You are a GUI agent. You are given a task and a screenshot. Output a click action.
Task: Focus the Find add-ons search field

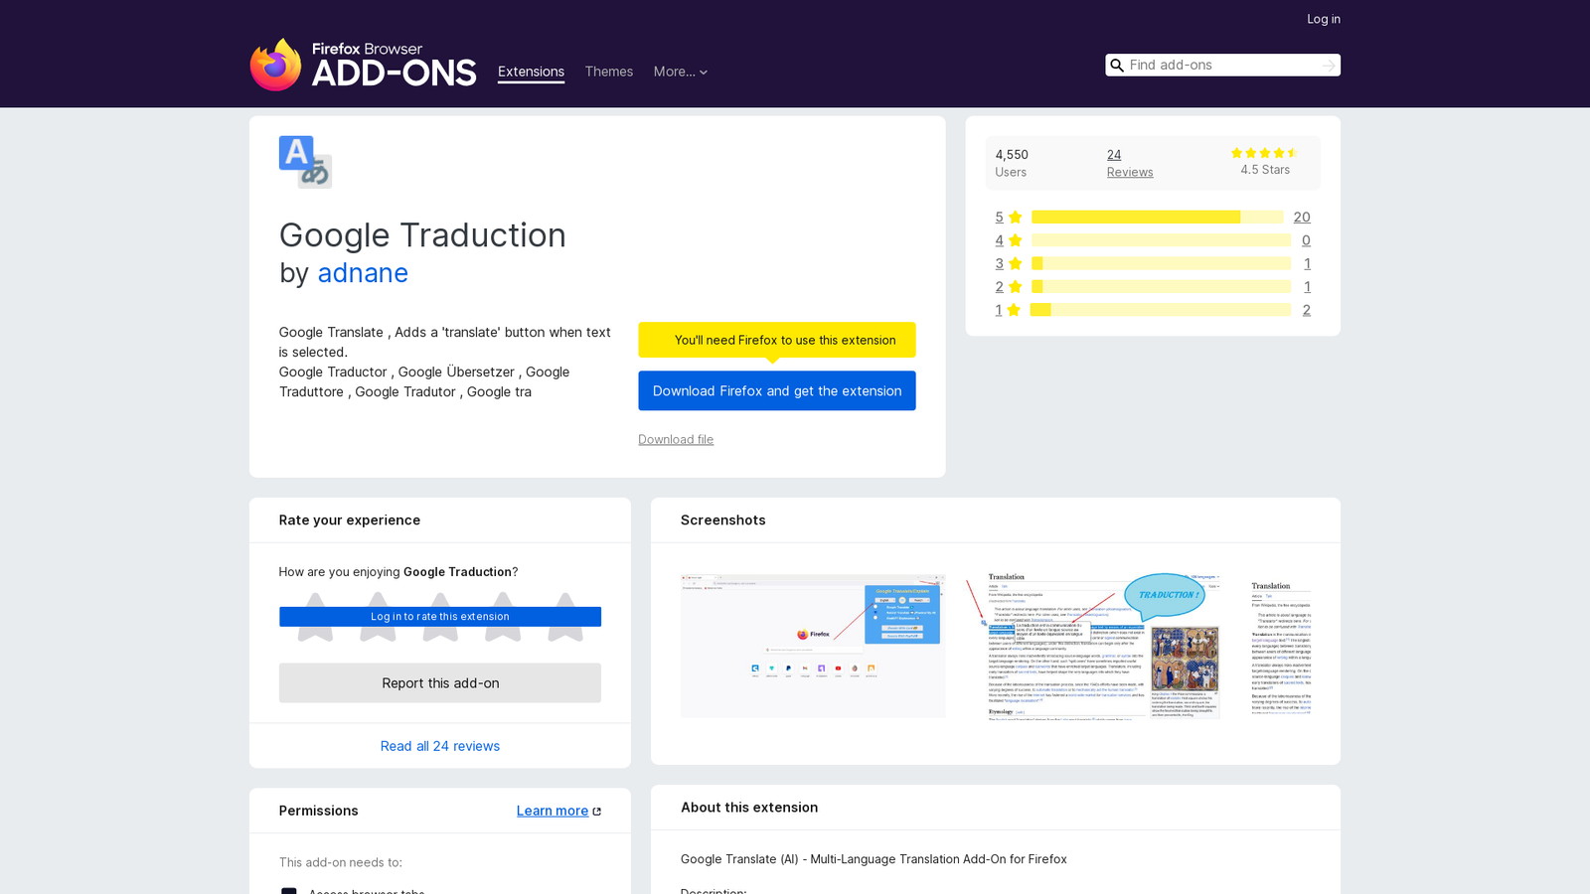point(1223,66)
